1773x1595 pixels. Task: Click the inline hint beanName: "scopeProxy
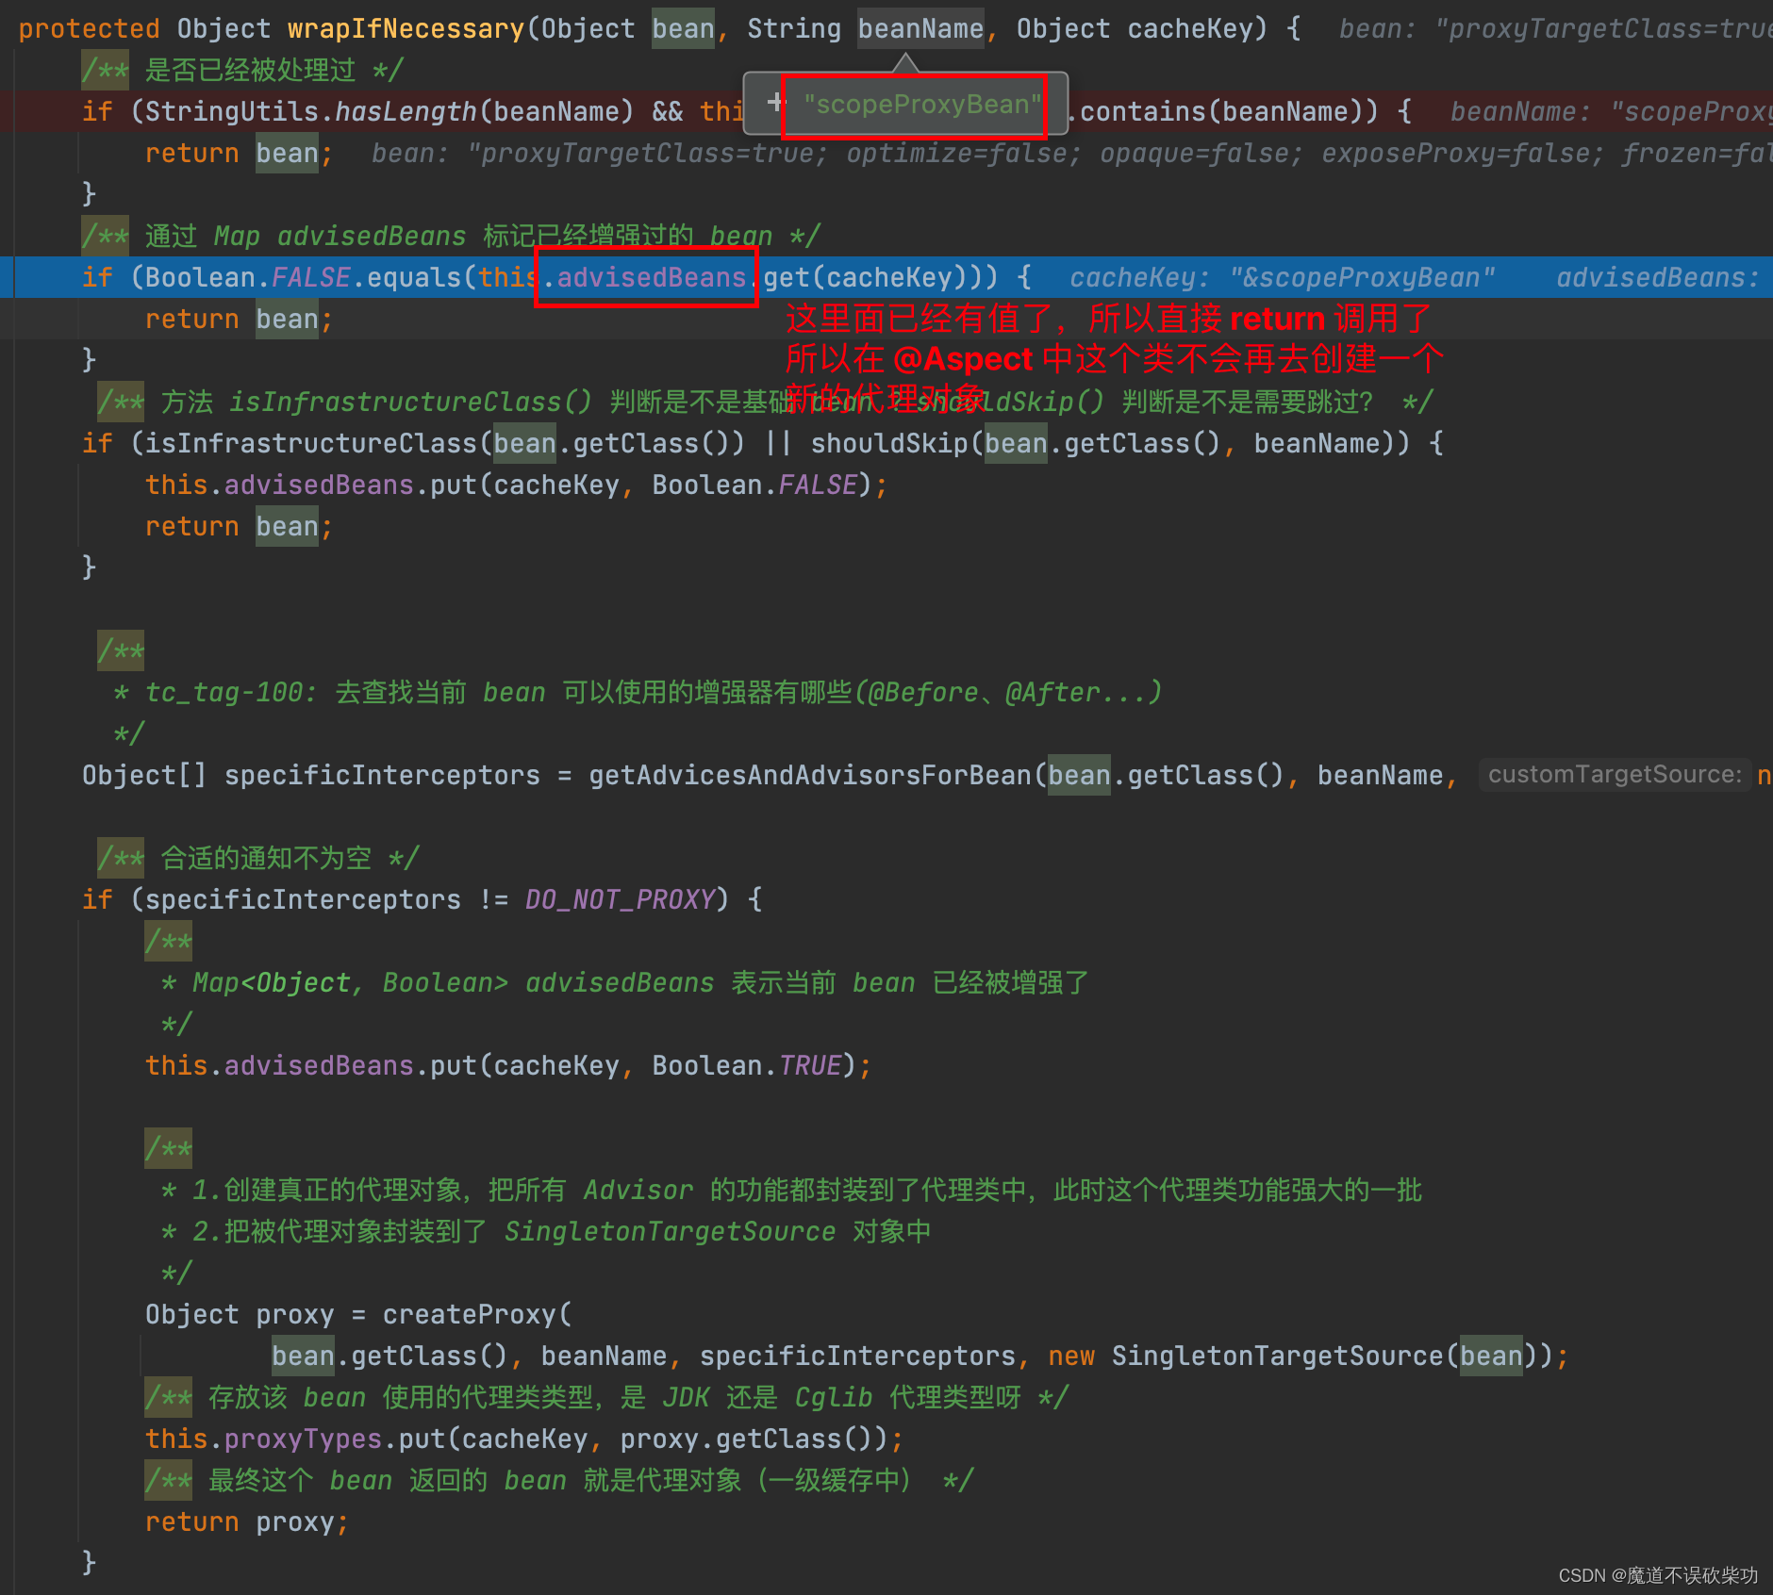1611,111
